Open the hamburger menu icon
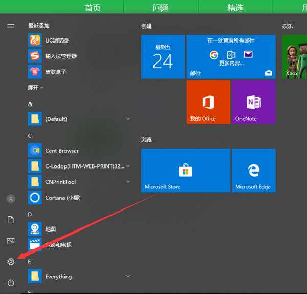 coord(11,26)
